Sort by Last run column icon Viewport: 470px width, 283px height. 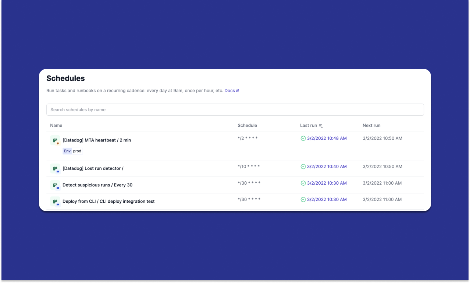[321, 126]
